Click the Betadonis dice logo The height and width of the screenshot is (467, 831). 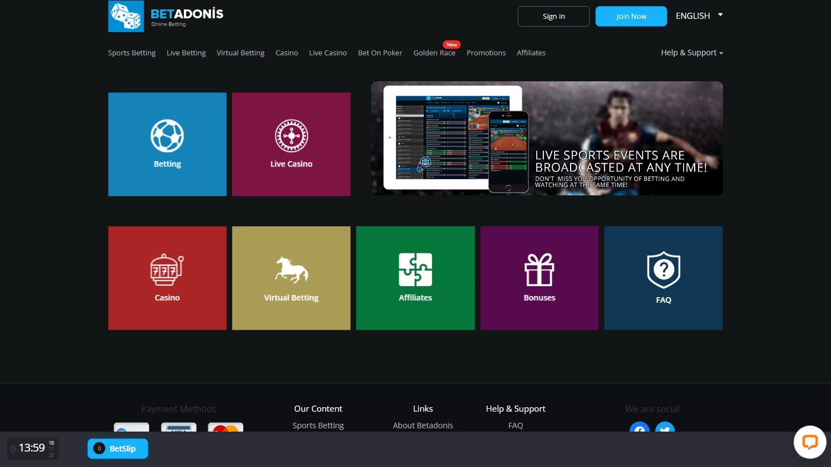126,16
